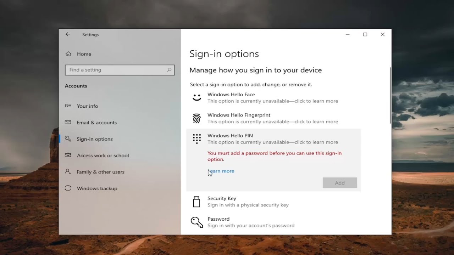
Task: Click the search magnifier icon
Action: point(169,70)
